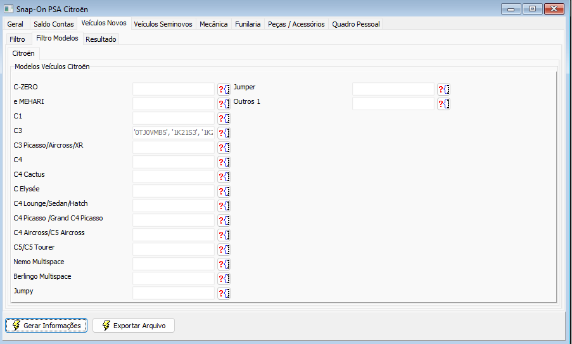Open lookup icon next to C-ZERO field
The image size is (572, 344).
tap(224, 89)
